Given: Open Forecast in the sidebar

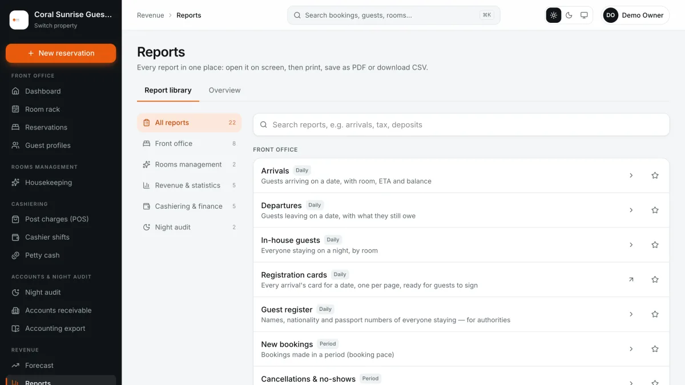Looking at the screenshot, I should (x=61, y=366).
